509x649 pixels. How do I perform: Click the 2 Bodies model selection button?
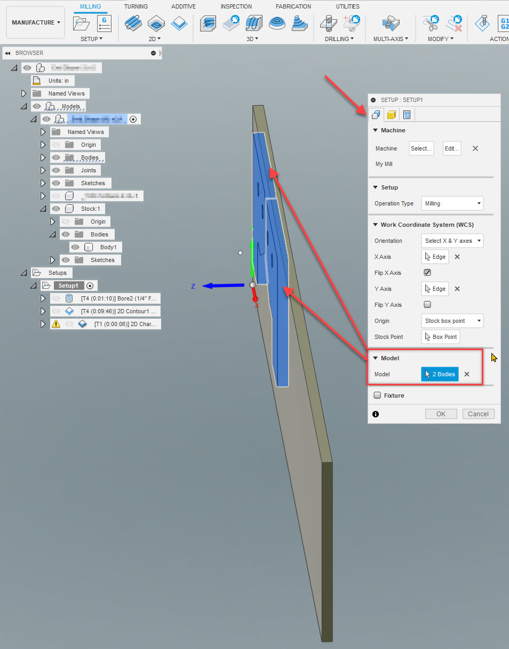(x=439, y=374)
